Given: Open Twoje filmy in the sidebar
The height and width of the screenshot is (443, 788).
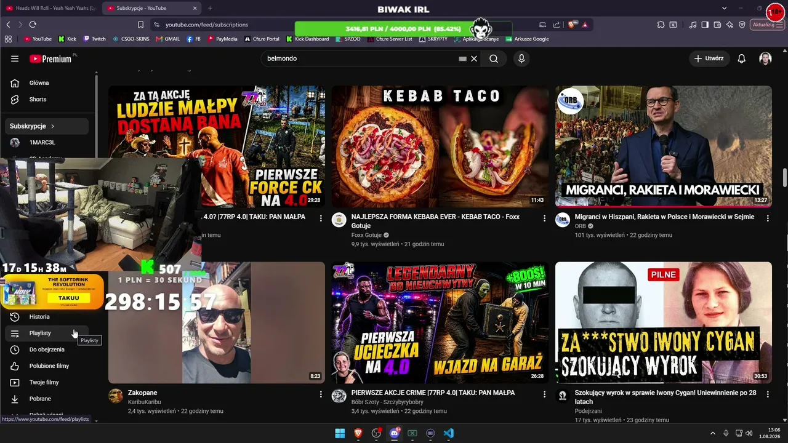Looking at the screenshot, I should [48, 382].
